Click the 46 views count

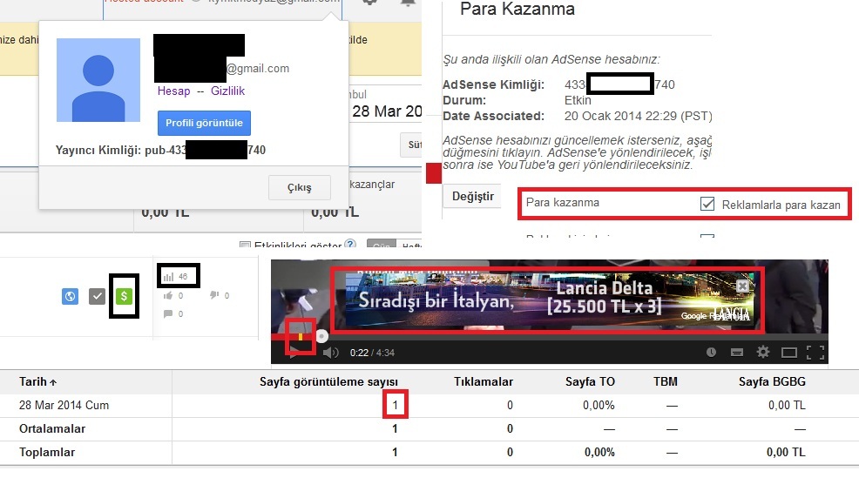tap(183, 277)
